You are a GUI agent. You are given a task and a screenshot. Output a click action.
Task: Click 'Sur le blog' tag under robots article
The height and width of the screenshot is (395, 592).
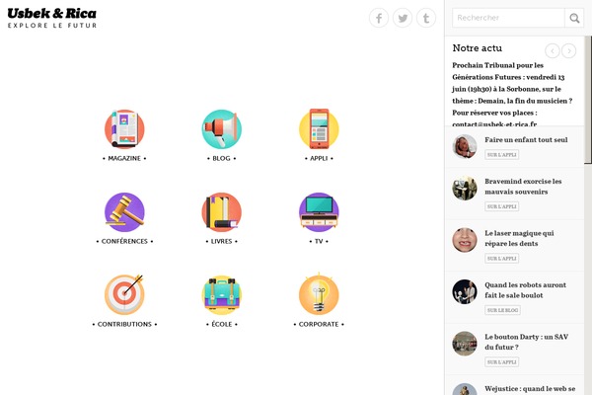tap(502, 310)
